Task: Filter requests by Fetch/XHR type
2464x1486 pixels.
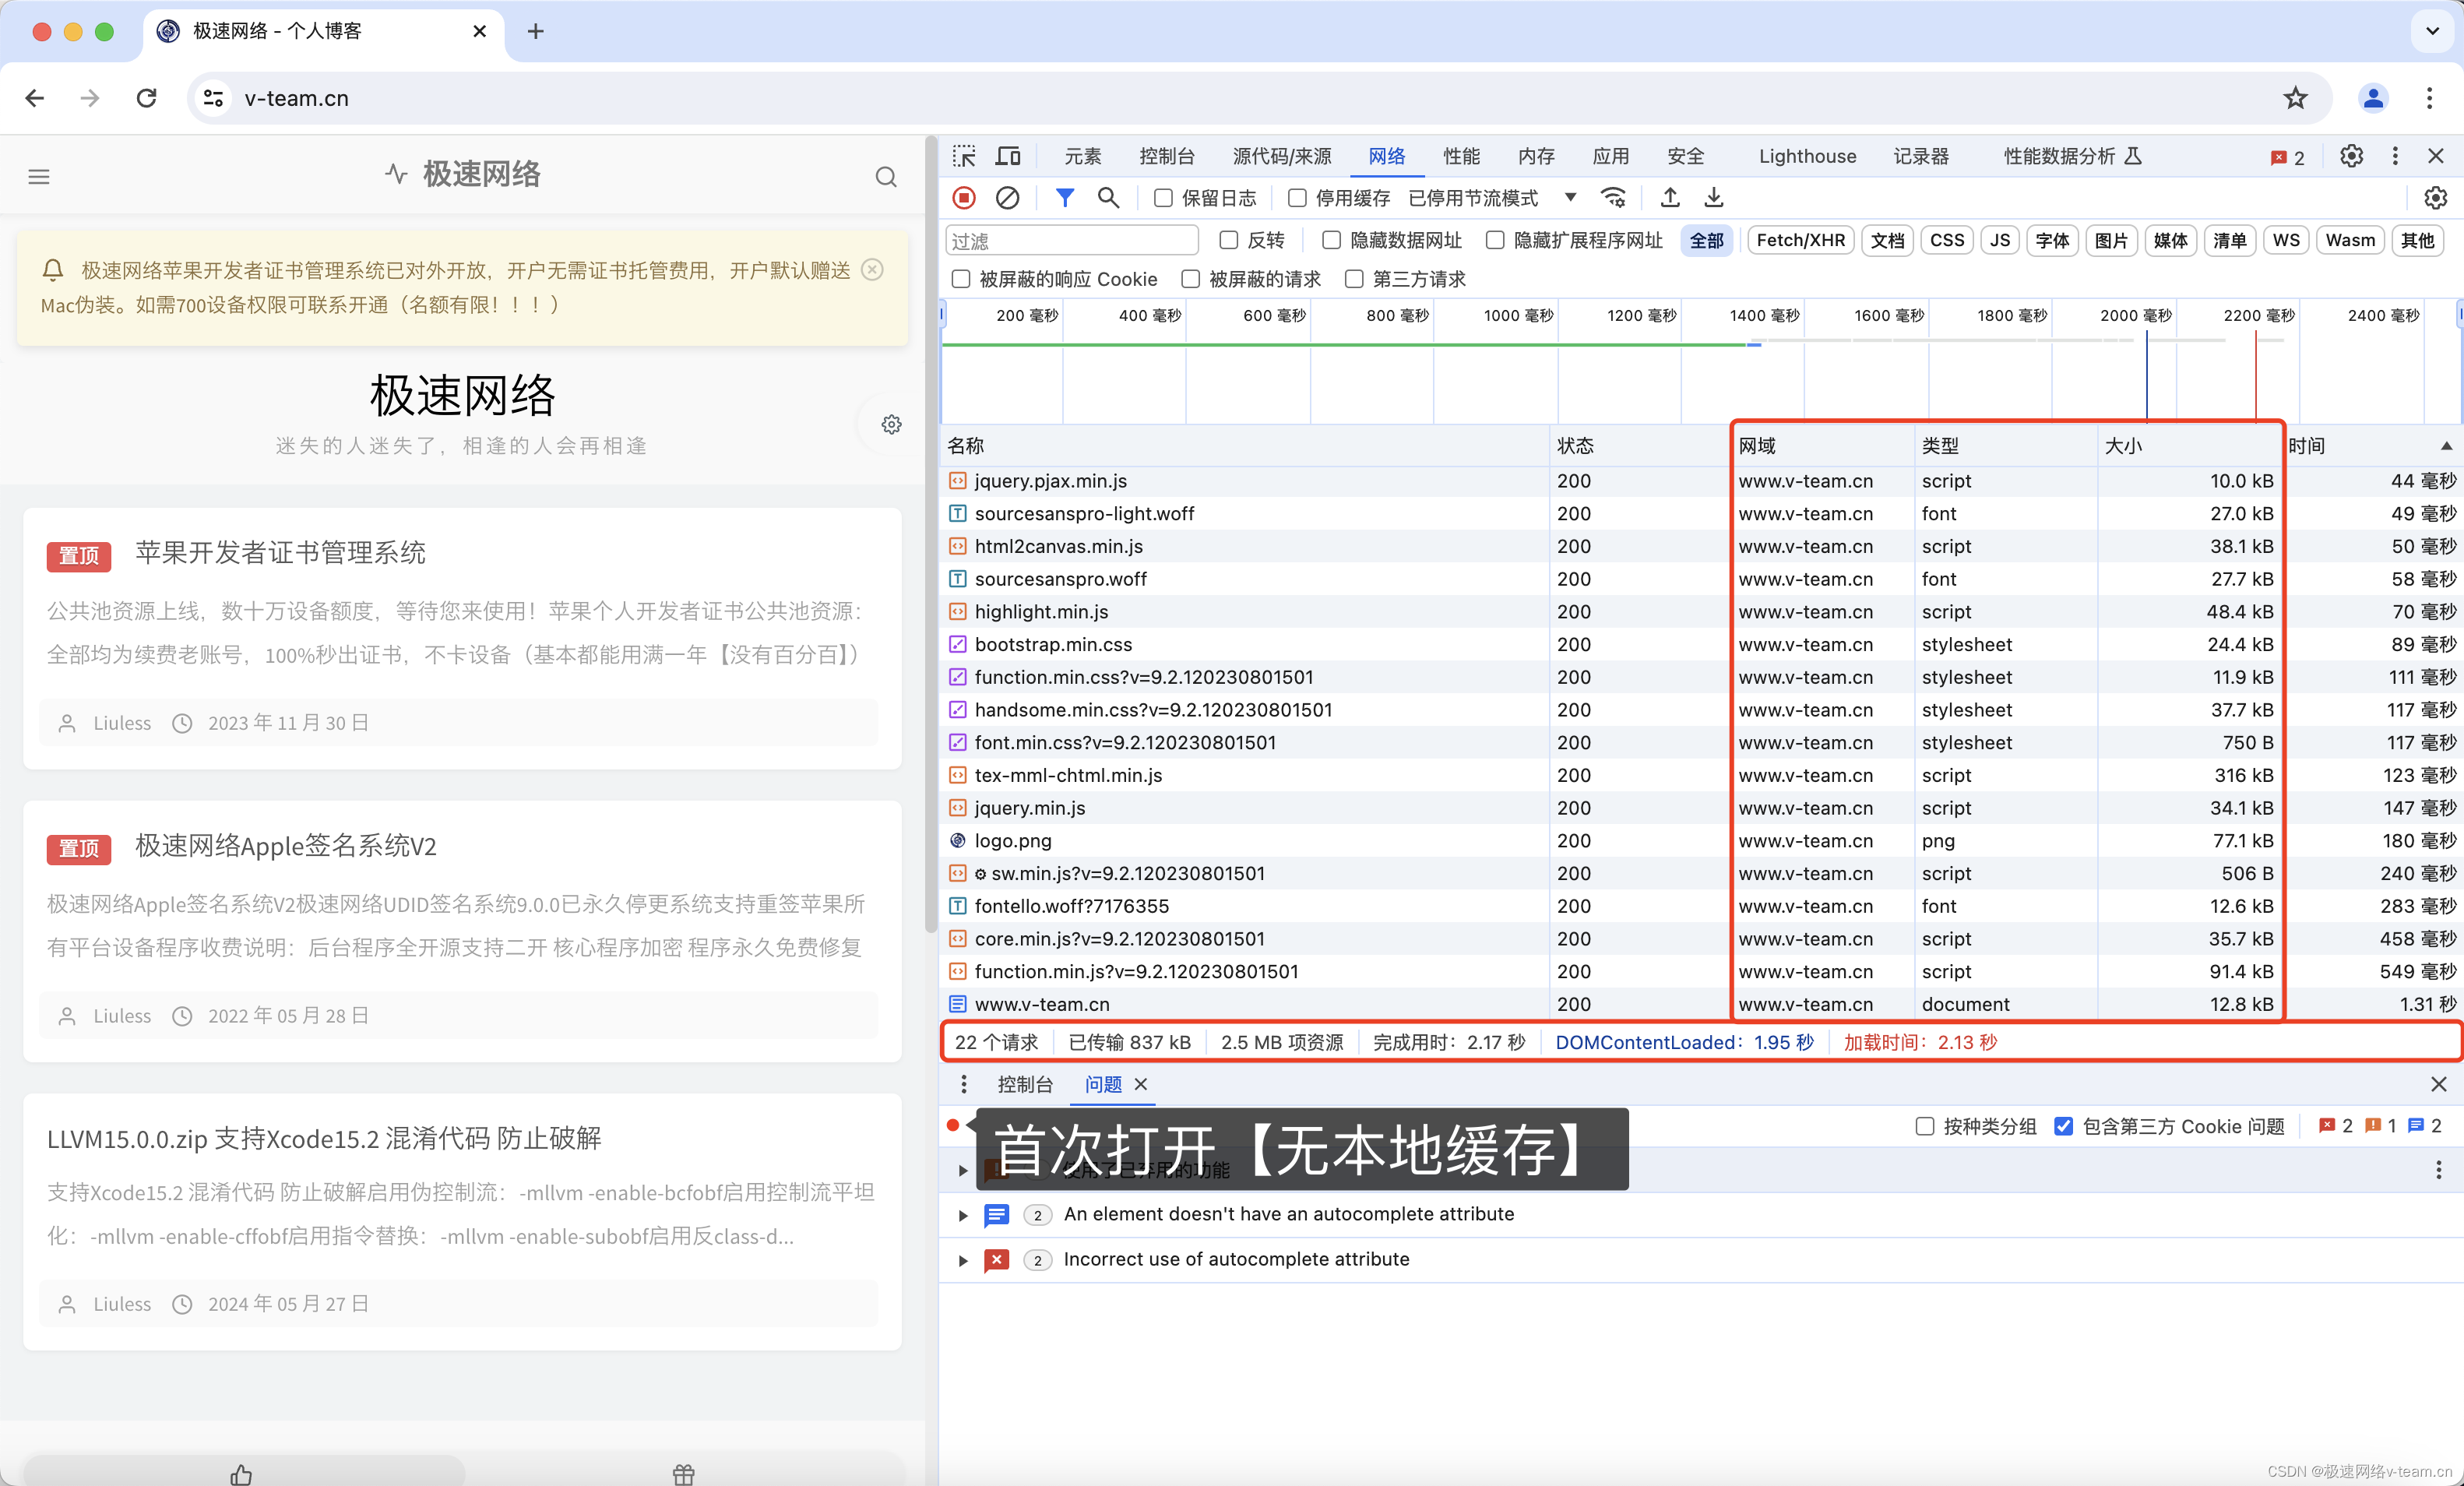Action: (x=1800, y=240)
